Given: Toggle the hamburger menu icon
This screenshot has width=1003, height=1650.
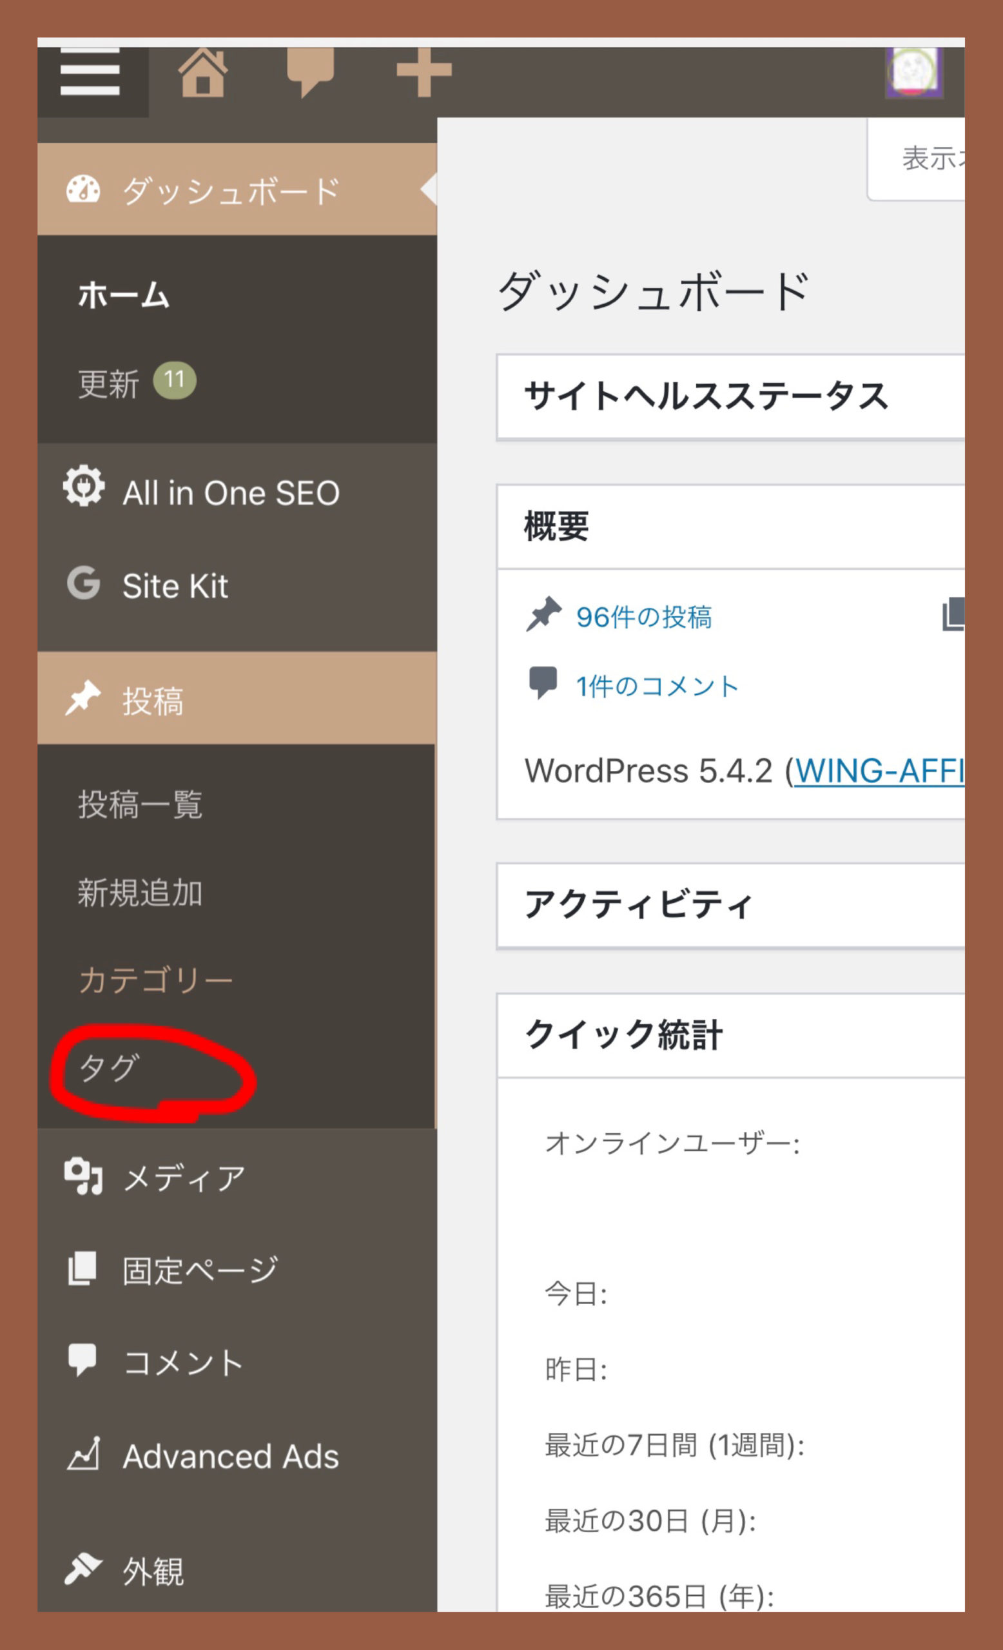Looking at the screenshot, I should coord(90,72).
